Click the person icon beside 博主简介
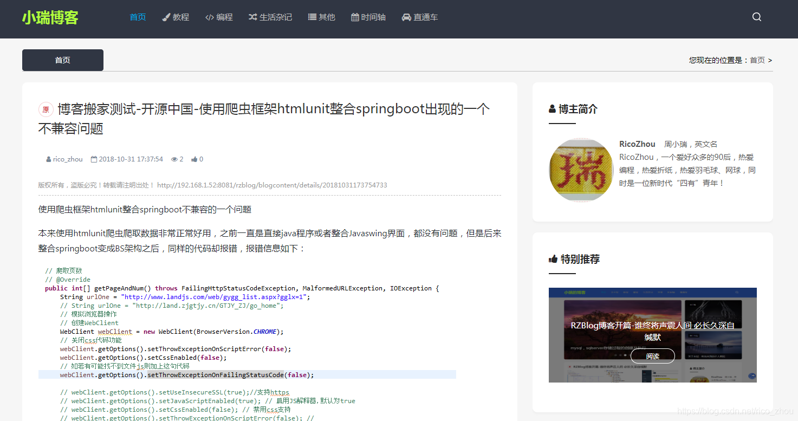This screenshot has width=798, height=421. coord(552,109)
